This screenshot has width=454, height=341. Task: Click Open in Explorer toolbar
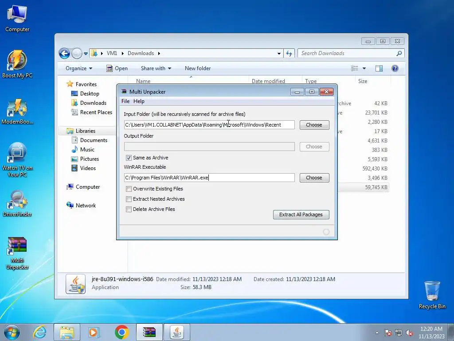(x=117, y=68)
